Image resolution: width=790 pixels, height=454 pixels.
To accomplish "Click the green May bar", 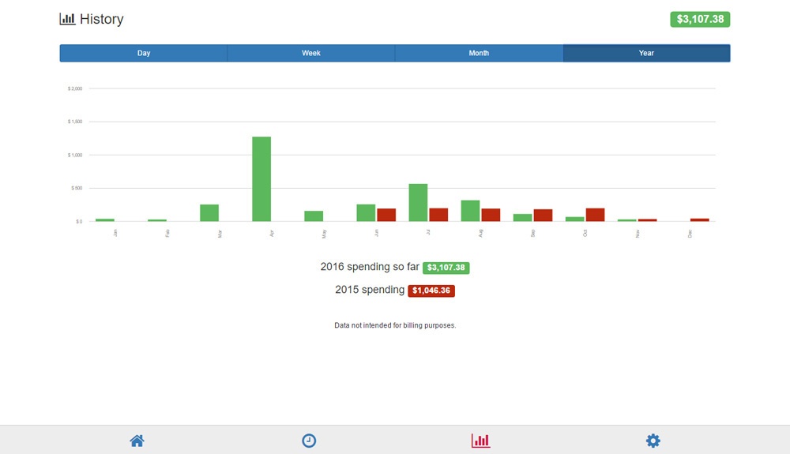I will click(x=314, y=216).
